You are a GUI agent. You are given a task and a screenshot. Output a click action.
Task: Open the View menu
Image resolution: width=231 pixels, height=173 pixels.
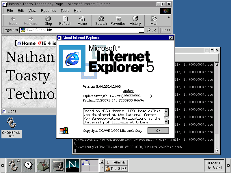[32, 11]
